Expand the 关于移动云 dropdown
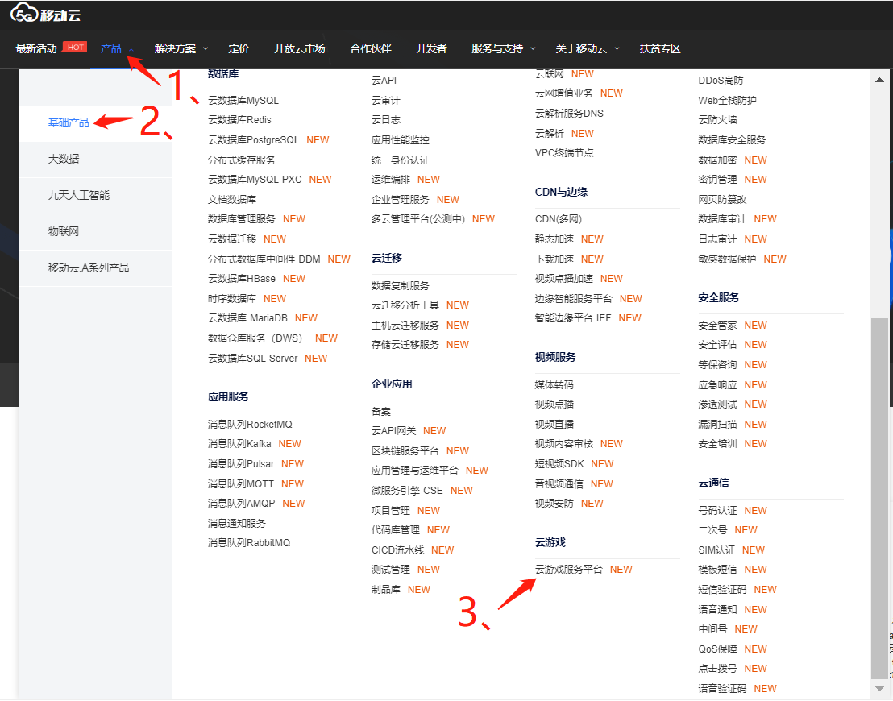The width and height of the screenshot is (893, 701). 588,48
